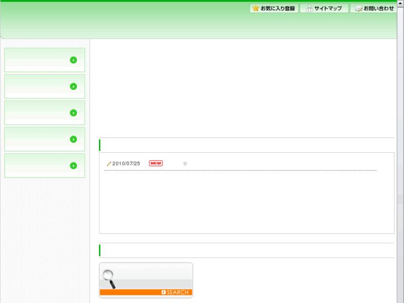Click the red NEW badge
Image resolution: width=404 pixels, height=303 pixels.
(x=156, y=163)
